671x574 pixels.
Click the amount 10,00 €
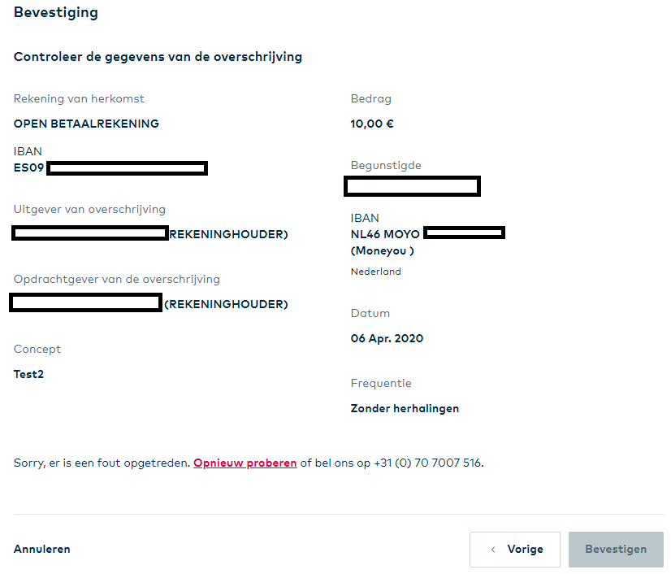(372, 124)
